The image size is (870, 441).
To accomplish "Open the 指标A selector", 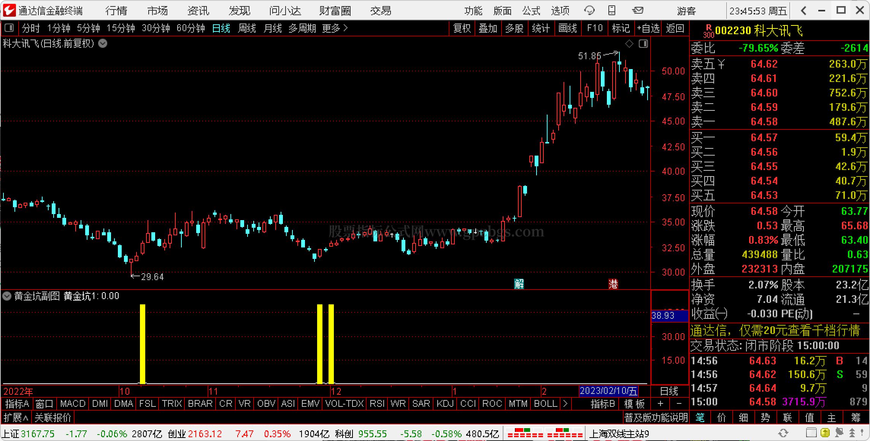I will 17,404.
